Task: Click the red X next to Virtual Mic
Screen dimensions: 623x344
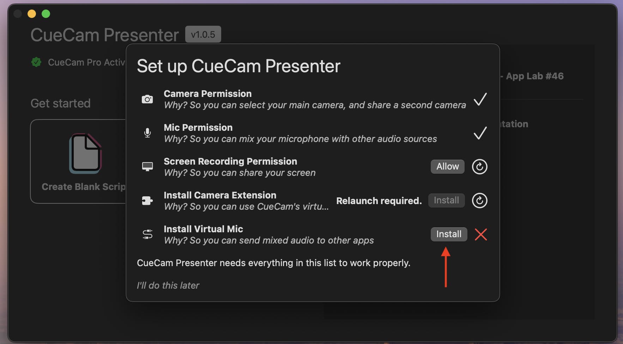Action: pyautogui.click(x=480, y=234)
